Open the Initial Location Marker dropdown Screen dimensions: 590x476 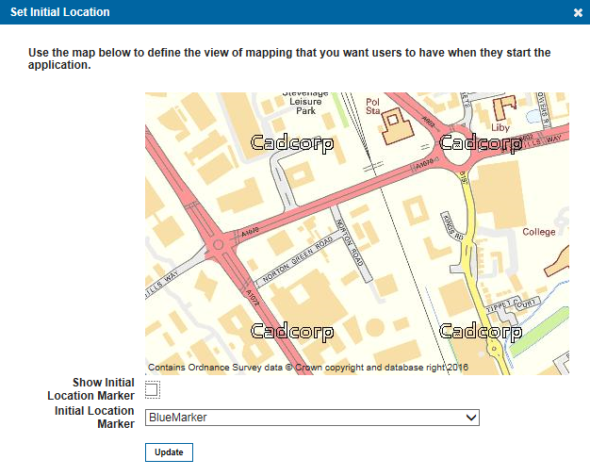(x=312, y=418)
